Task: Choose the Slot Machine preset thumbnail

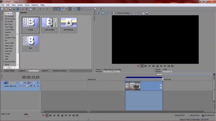Action: pos(69,25)
